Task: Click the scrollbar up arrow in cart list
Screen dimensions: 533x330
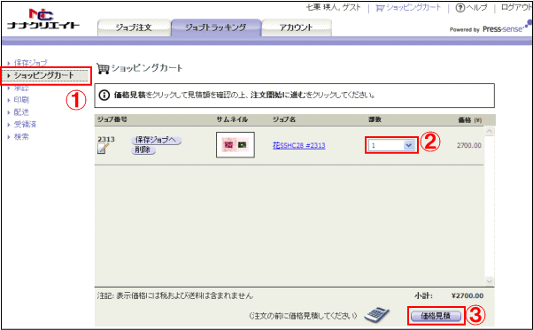Action: pos(489,132)
